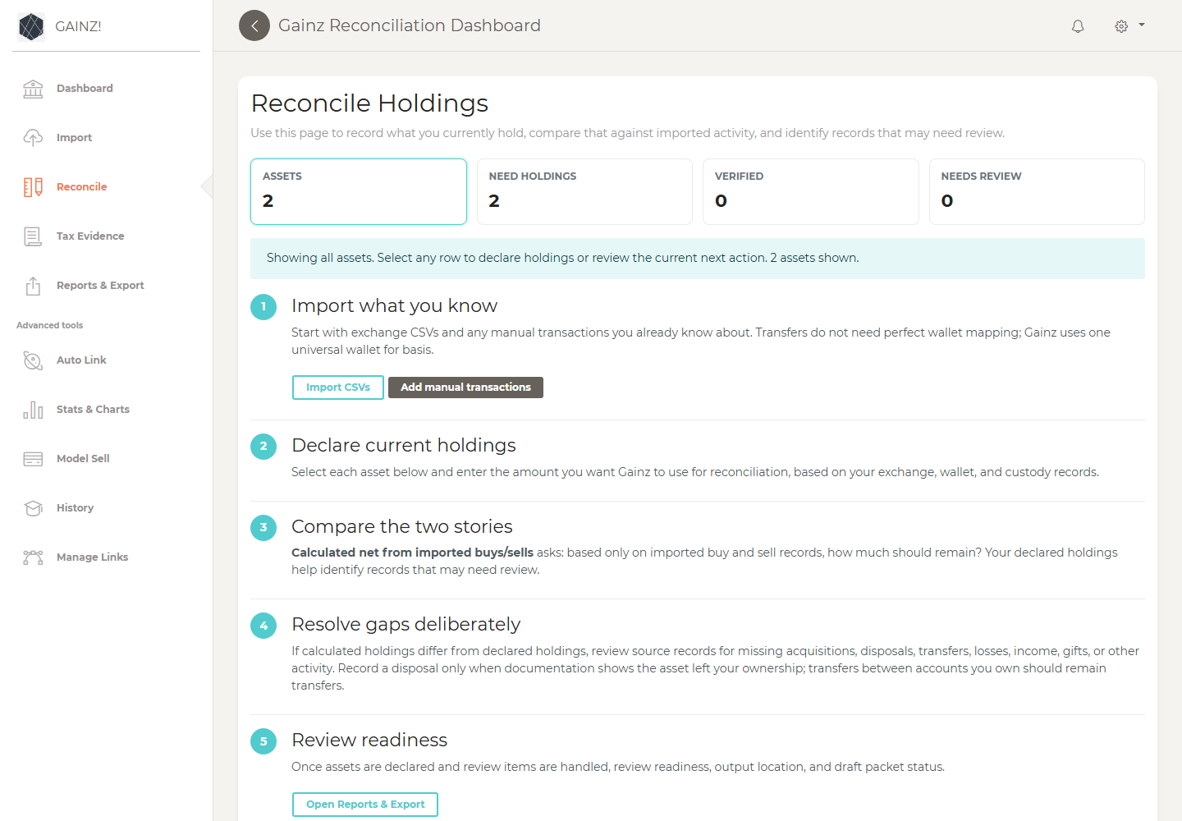This screenshot has width=1182, height=821.
Task: Click the "Advanced tools" section label
Action: pyautogui.click(x=50, y=326)
